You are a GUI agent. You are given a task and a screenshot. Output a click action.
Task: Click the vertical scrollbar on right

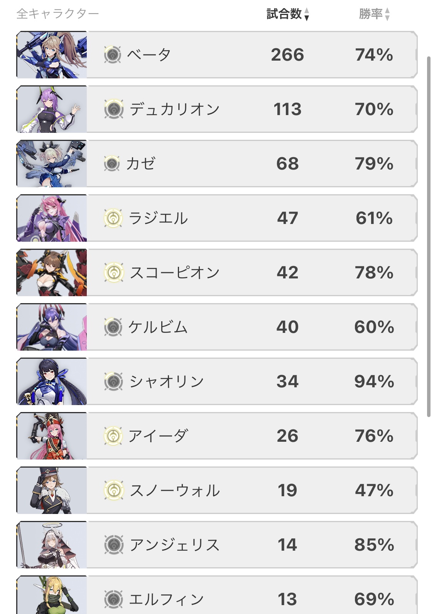[429, 237]
